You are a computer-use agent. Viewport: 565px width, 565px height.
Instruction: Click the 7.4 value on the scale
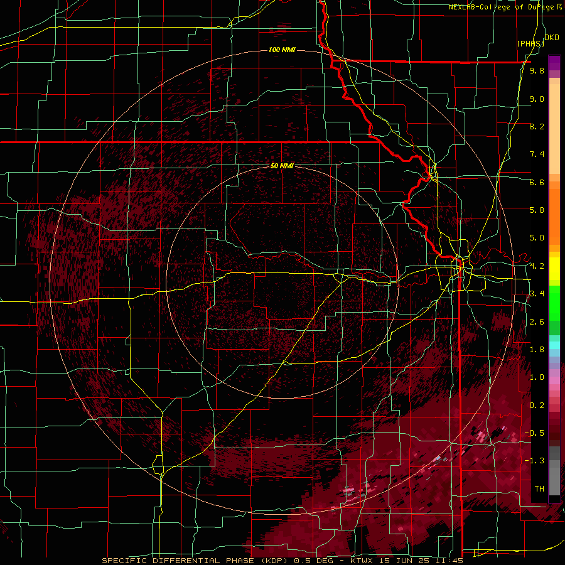coord(537,154)
